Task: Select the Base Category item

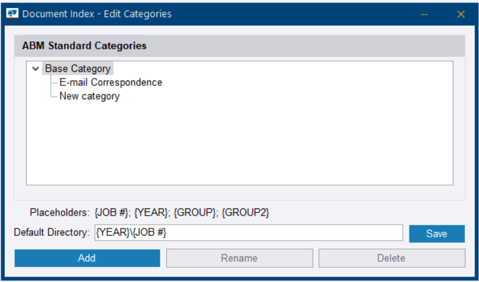Action: 77,69
